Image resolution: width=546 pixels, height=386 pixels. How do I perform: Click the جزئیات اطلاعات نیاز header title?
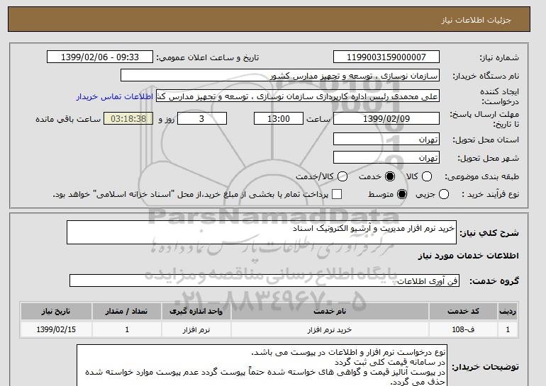click(476, 20)
